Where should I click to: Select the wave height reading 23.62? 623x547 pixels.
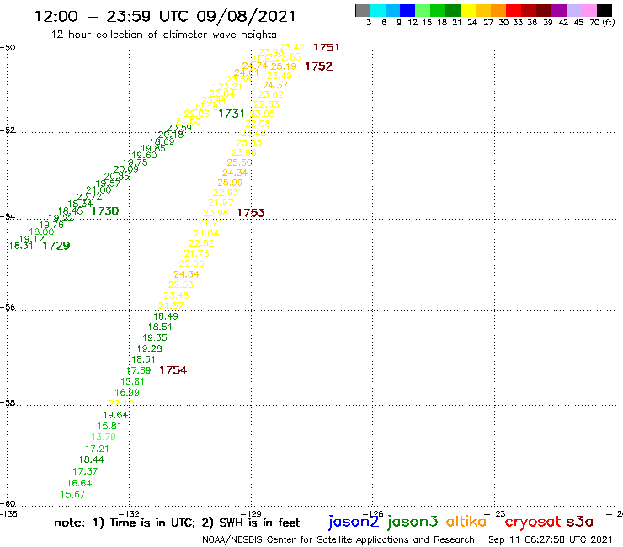270,94
